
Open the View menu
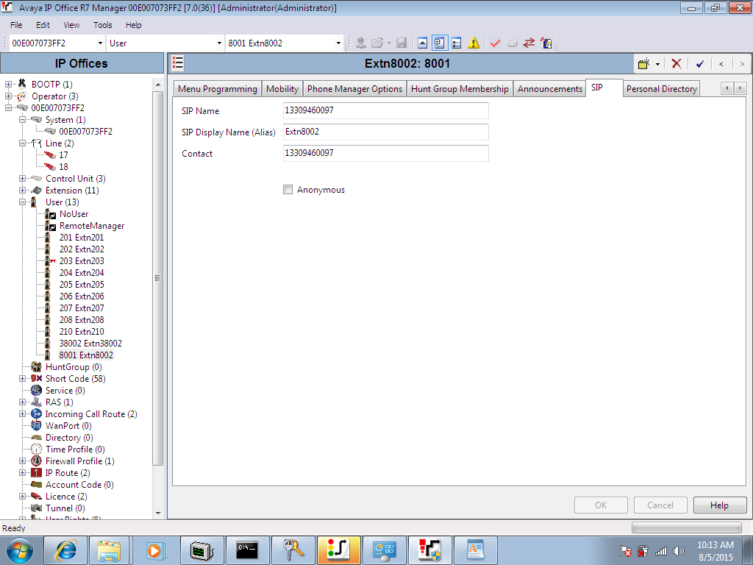pyautogui.click(x=71, y=25)
